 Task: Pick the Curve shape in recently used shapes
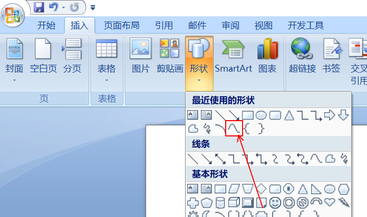(234, 129)
